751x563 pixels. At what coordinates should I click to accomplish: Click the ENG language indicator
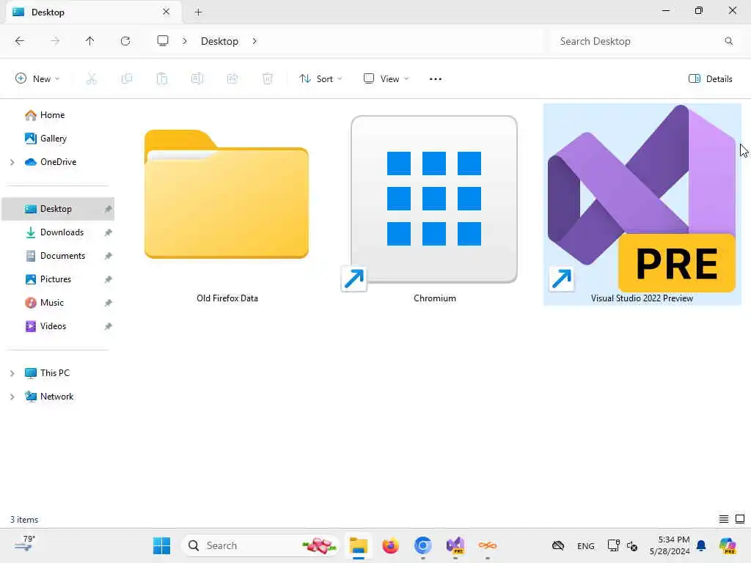(x=585, y=545)
